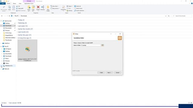Image resolution: width=193 pixels, height=108 pixels.
Task: Click the Explorer help icon at top right
Action: (x=192, y=3)
